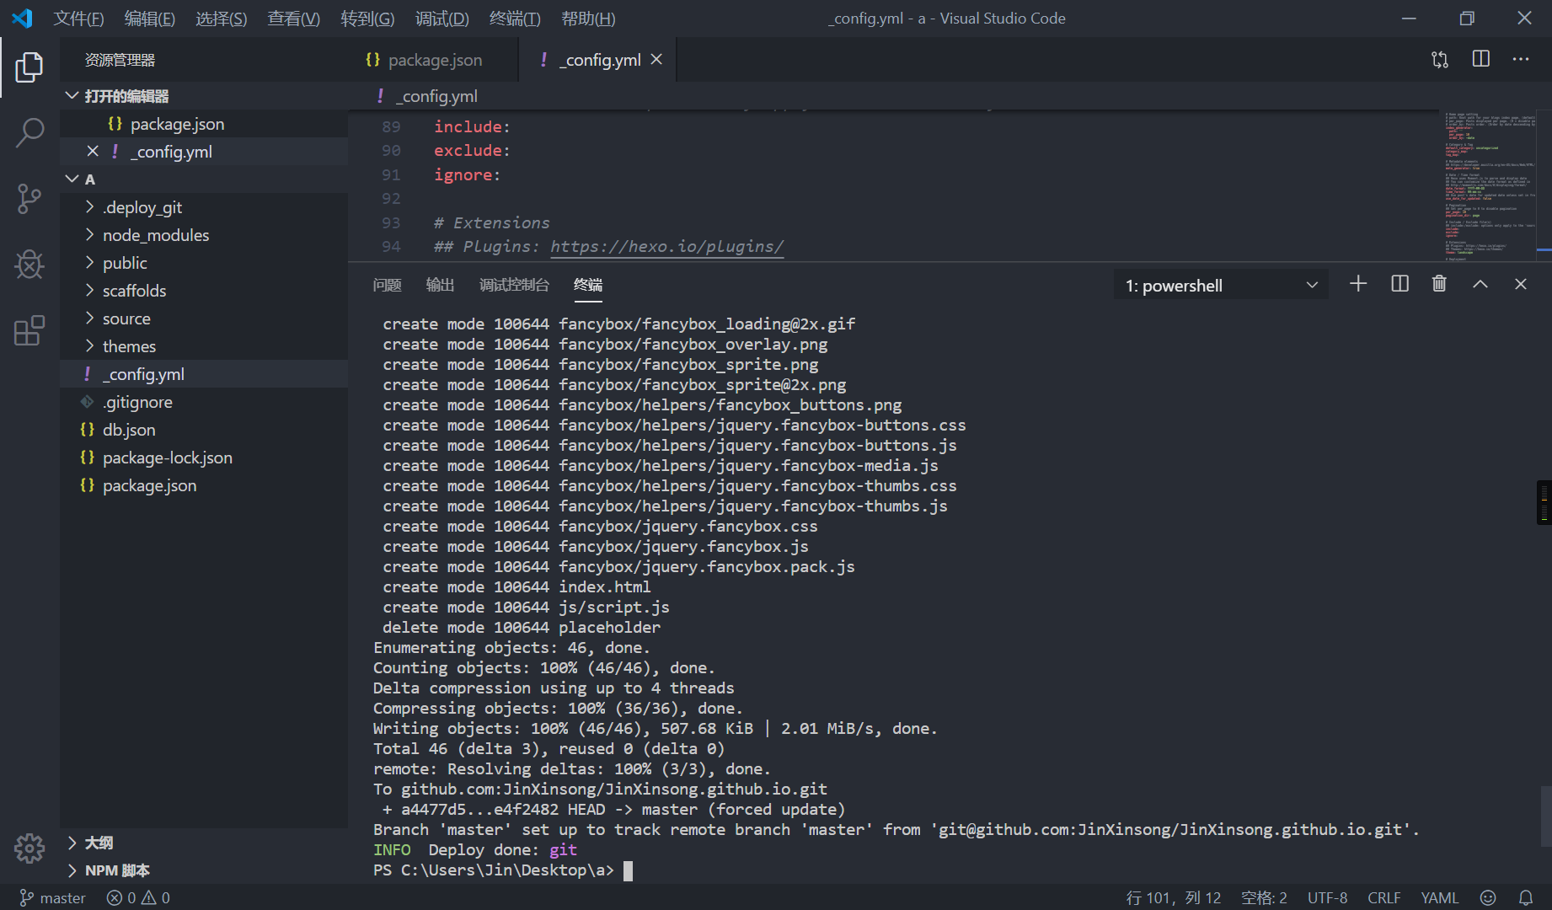Click the Manage gear icon
Screen dimensions: 1552x910
coord(29,848)
